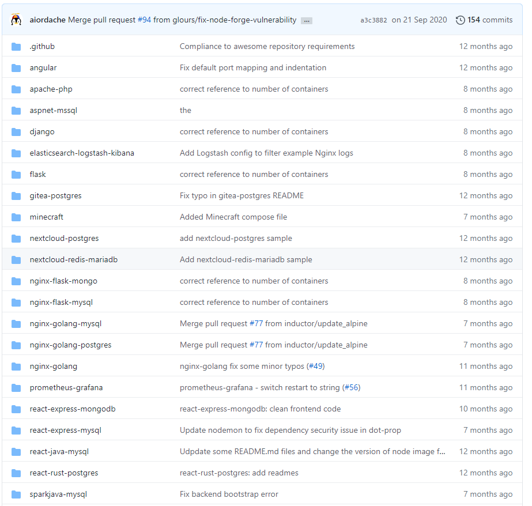Click the gitea-postgres folder icon
532x506 pixels.
(16, 196)
